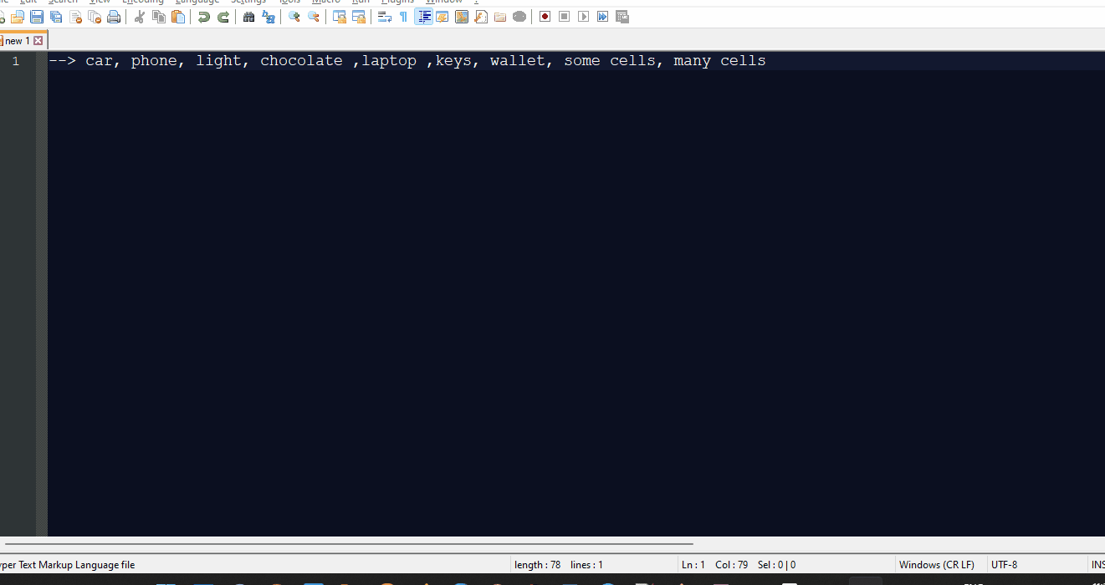This screenshot has width=1105, height=585.
Task: Undo last change with the green undo arrow
Action: pyautogui.click(x=204, y=17)
